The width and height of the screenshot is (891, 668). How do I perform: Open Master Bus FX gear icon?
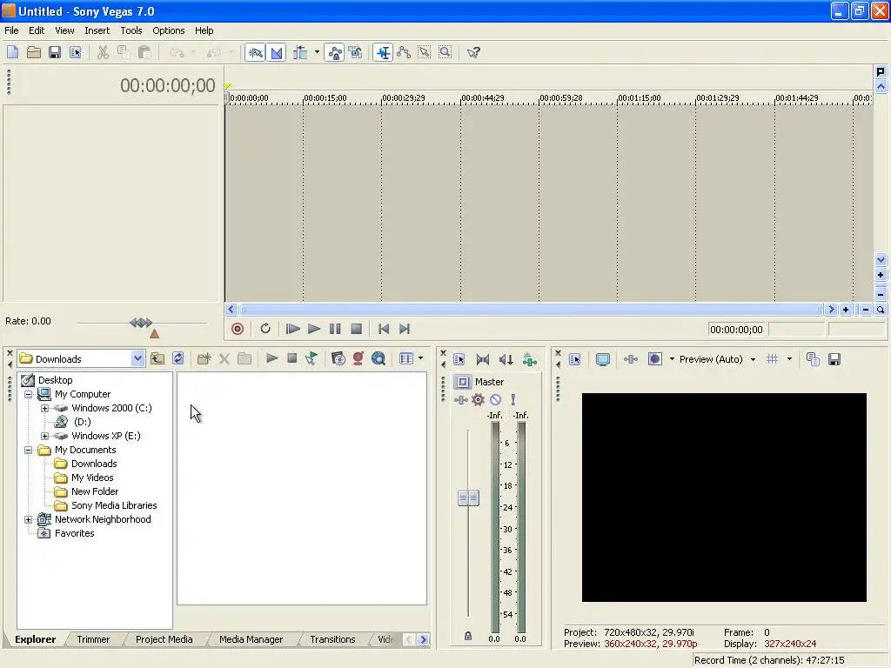pyautogui.click(x=478, y=400)
